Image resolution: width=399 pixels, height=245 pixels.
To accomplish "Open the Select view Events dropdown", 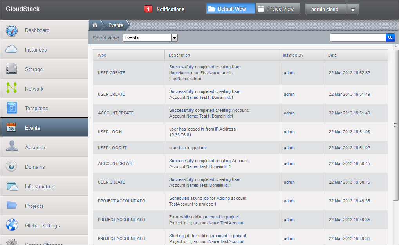I will [150, 38].
